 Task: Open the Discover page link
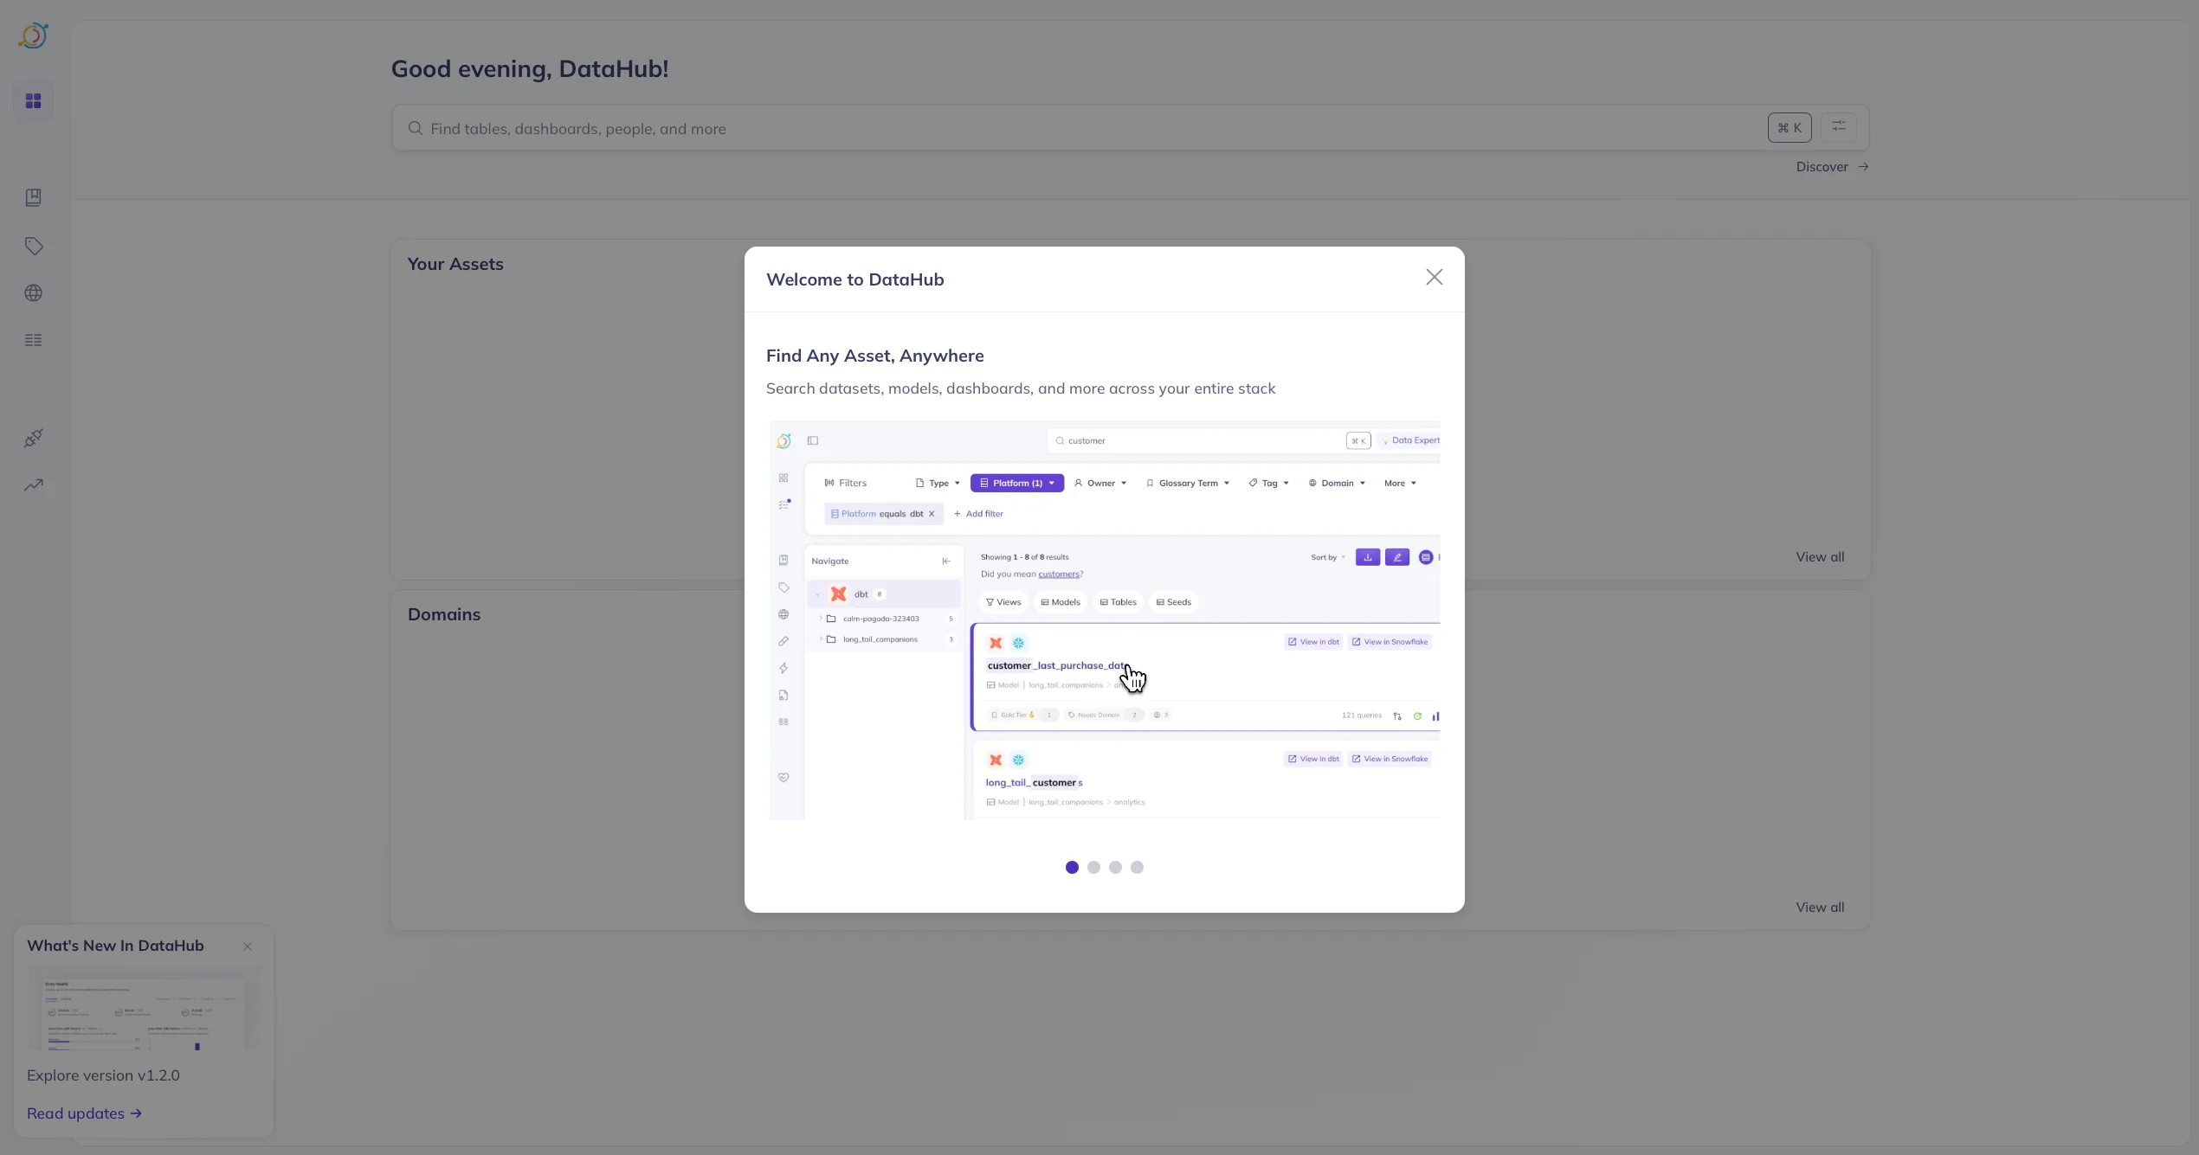[x=1821, y=166]
